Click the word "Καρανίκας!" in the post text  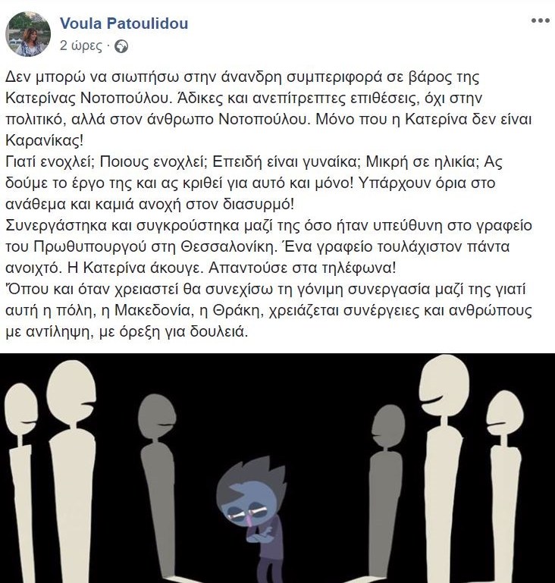(x=45, y=140)
